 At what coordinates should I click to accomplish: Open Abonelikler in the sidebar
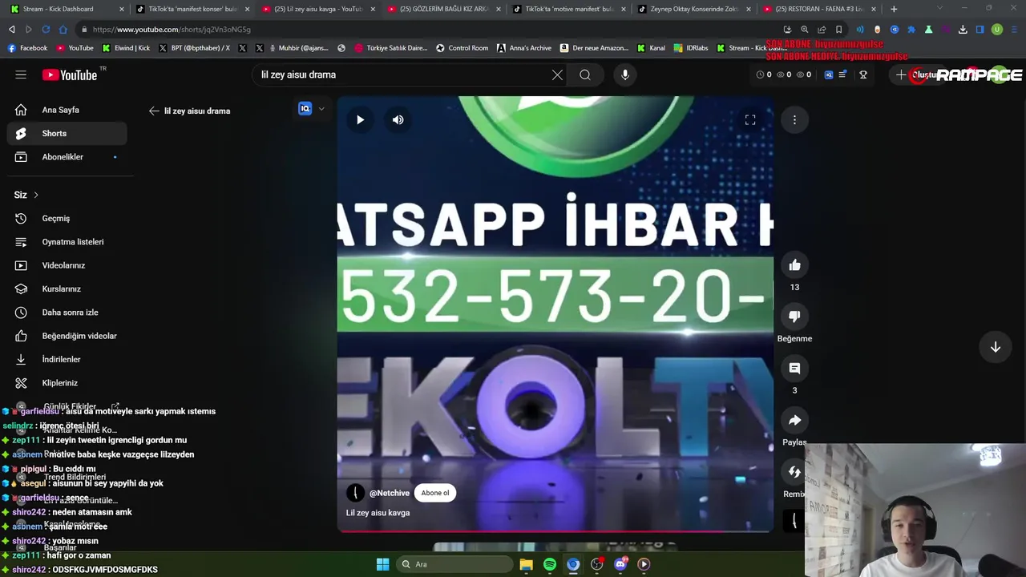pos(67,157)
